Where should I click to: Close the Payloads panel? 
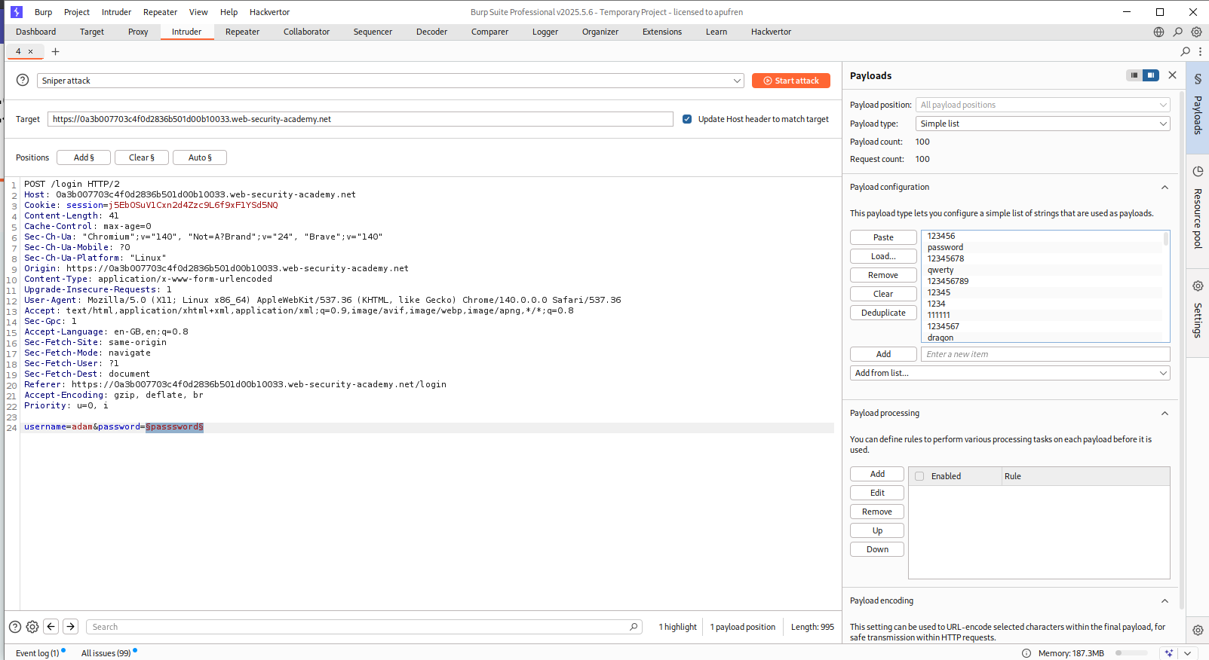[x=1172, y=75]
